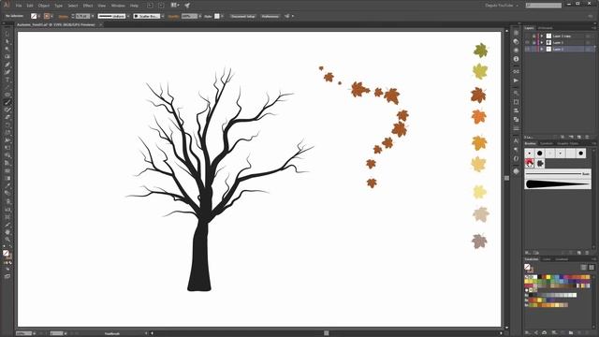Click Delete Brush trash icon

[x=587, y=253]
